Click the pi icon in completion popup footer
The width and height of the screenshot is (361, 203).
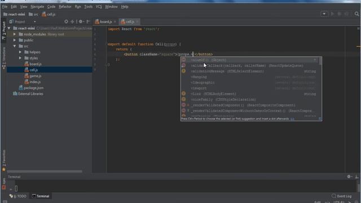[x=320, y=119]
